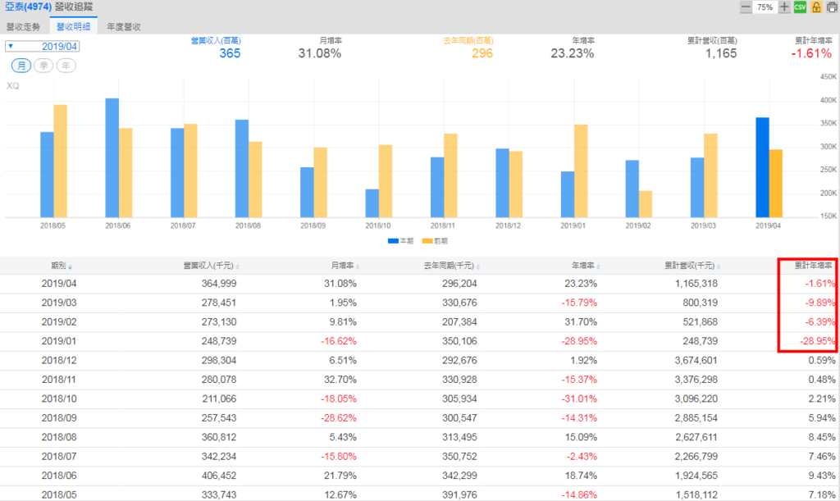This screenshot has width=840, height=501.
Task: Select the 2019/02 period cell
Action: pos(59,322)
